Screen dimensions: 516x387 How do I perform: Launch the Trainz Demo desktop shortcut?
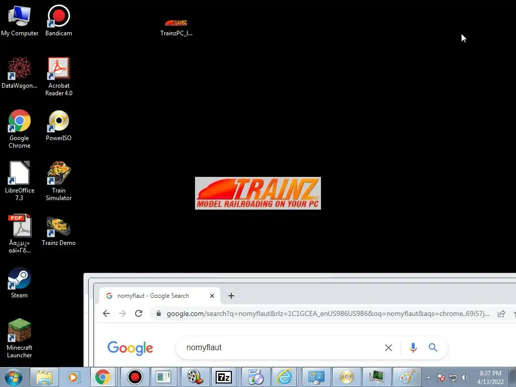[58, 231]
